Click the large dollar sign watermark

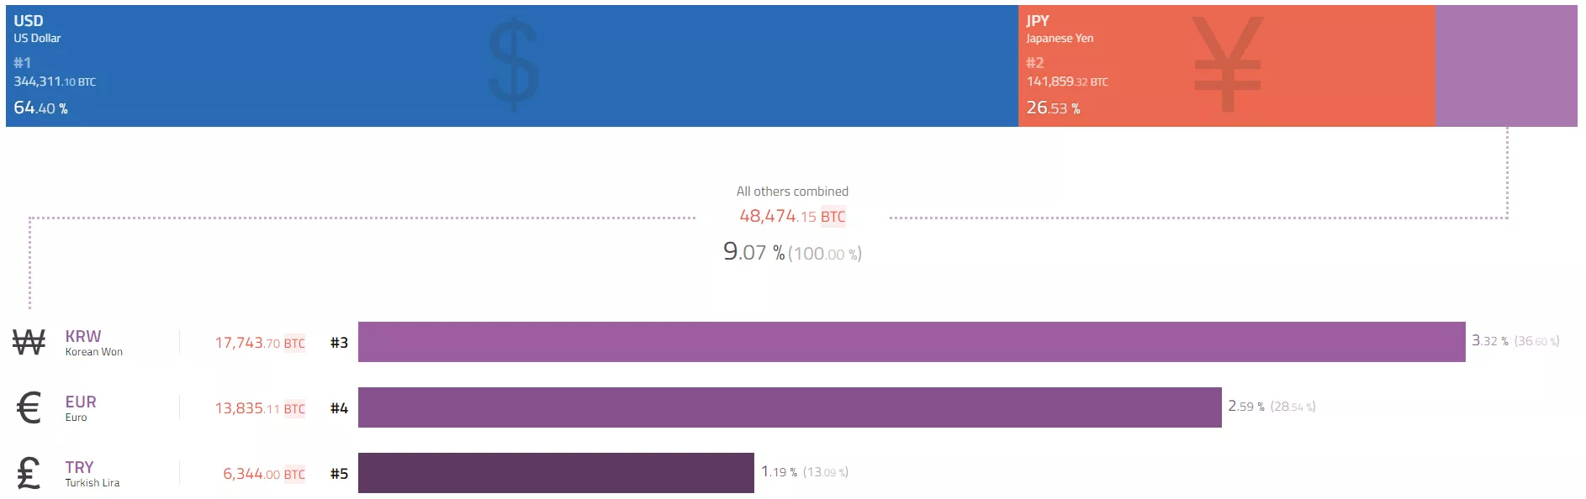[513, 65]
